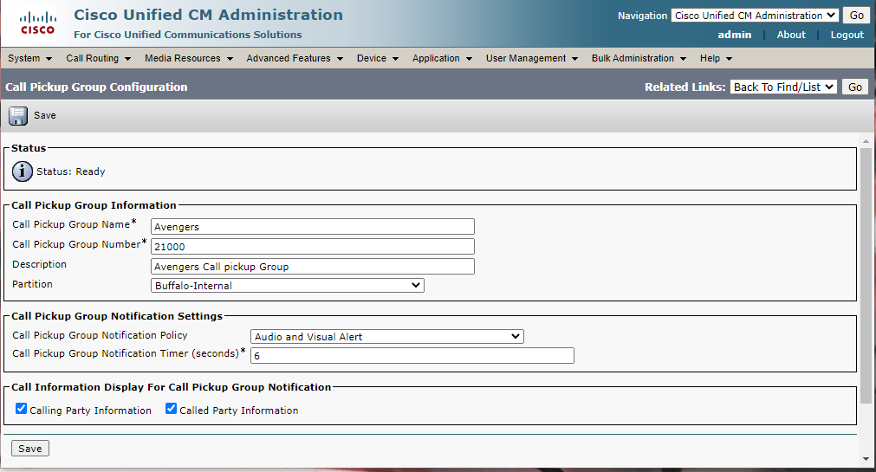Click the 'Status: Ready' text
Image resolution: width=876 pixels, height=472 pixels.
tap(71, 171)
